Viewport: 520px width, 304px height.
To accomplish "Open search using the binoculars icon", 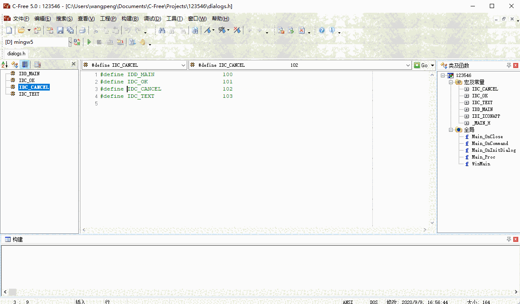I will coord(162,30).
